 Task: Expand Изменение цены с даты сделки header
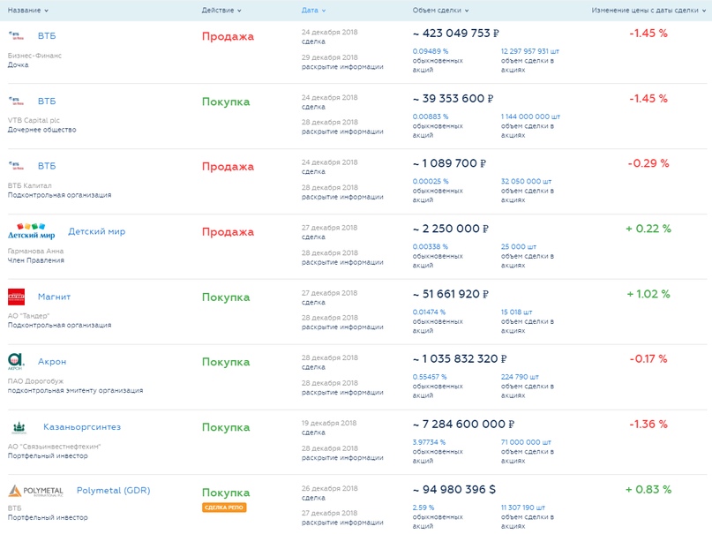coord(648,11)
